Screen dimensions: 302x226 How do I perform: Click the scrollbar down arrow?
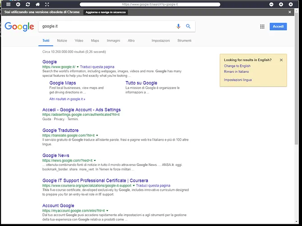click(x=297, y=222)
